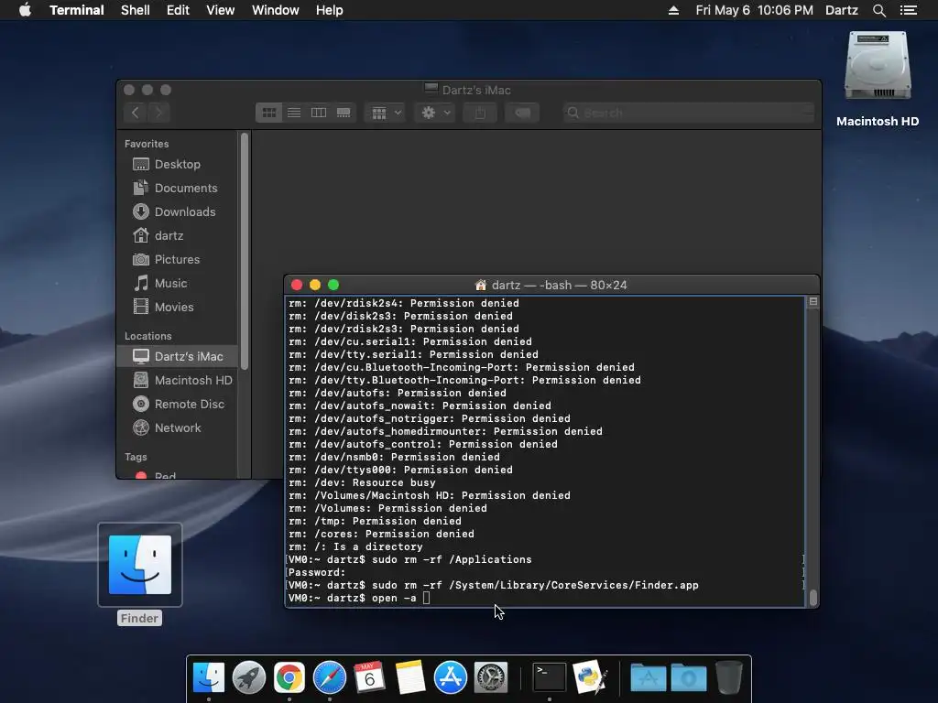Open Movies in Finder sidebar
The image size is (938, 703).
tap(178, 307)
